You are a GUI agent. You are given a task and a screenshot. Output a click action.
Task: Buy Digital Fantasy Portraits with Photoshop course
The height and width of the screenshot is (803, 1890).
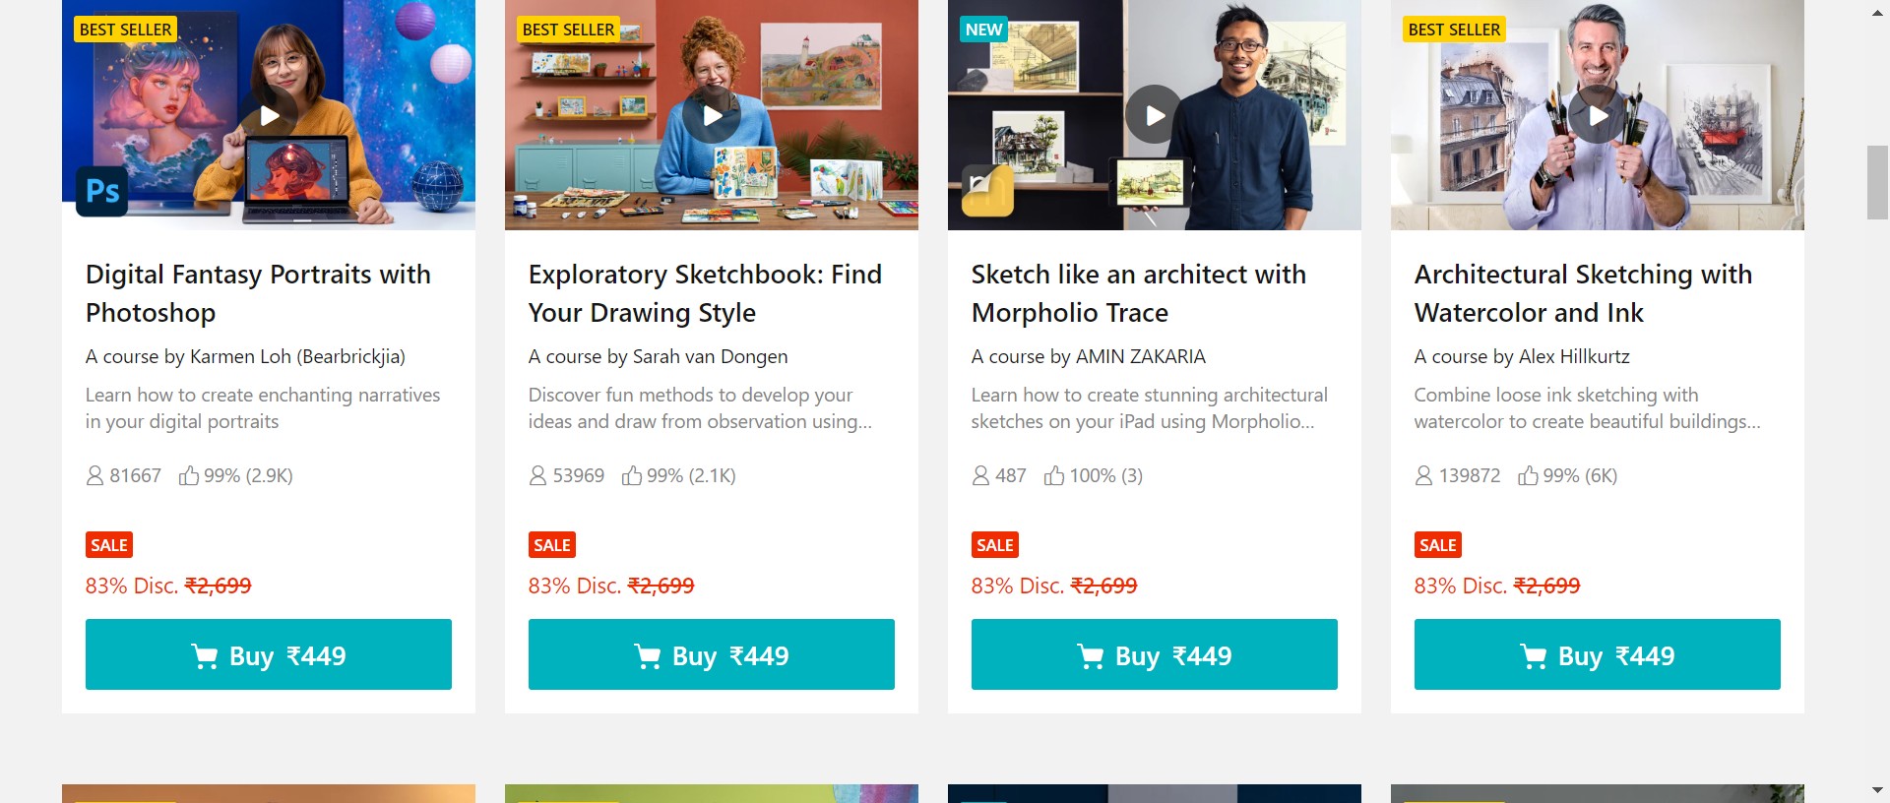(x=269, y=654)
